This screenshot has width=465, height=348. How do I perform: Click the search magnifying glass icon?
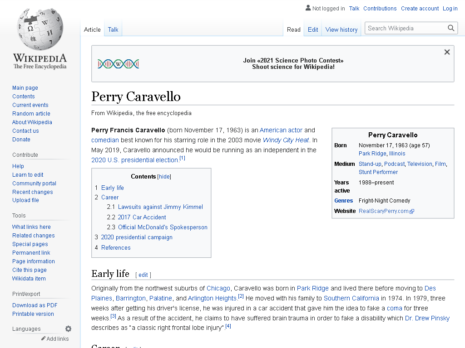pos(451,28)
